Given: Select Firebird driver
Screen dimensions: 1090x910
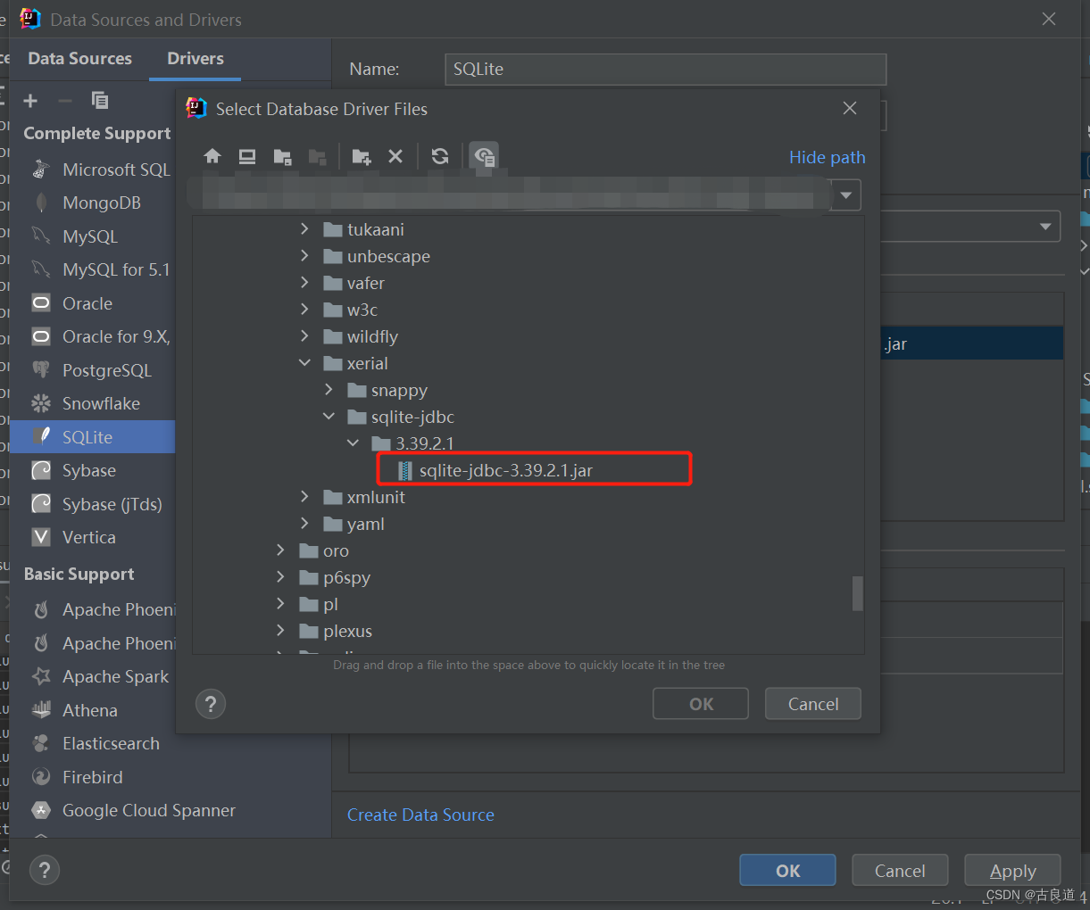Looking at the screenshot, I should pyautogui.click(x=94, y=777).
